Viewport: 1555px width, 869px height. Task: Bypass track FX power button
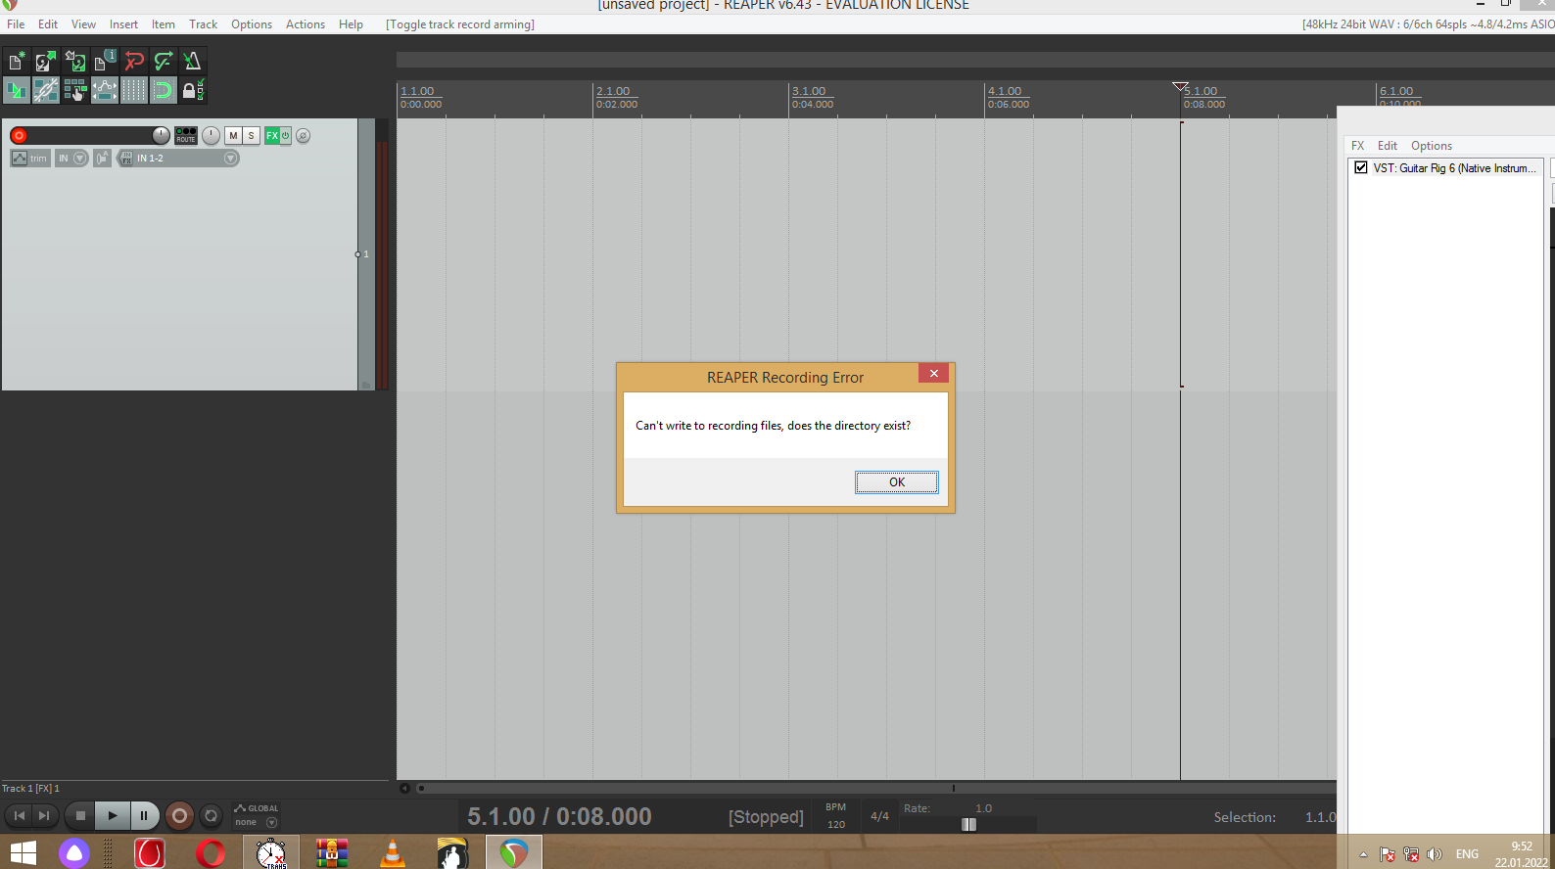(x=286, y=135)
